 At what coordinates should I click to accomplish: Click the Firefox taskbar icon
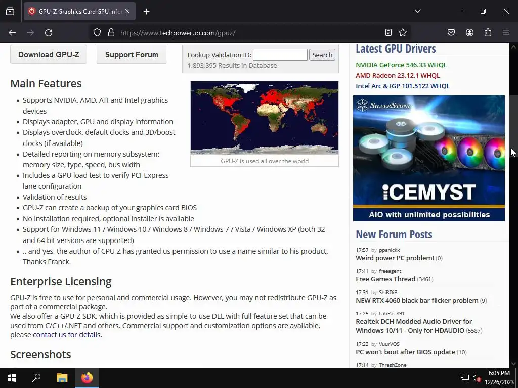click(87, 378)
